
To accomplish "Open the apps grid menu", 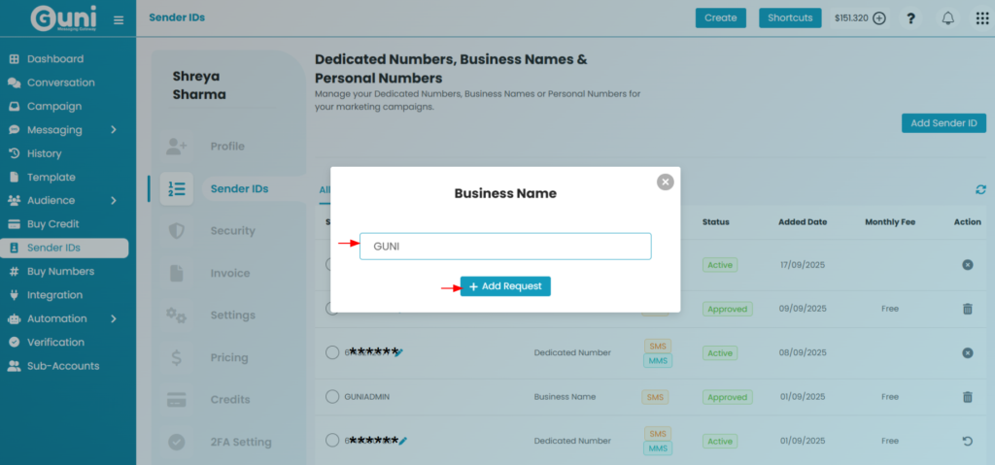I will 982,18.
